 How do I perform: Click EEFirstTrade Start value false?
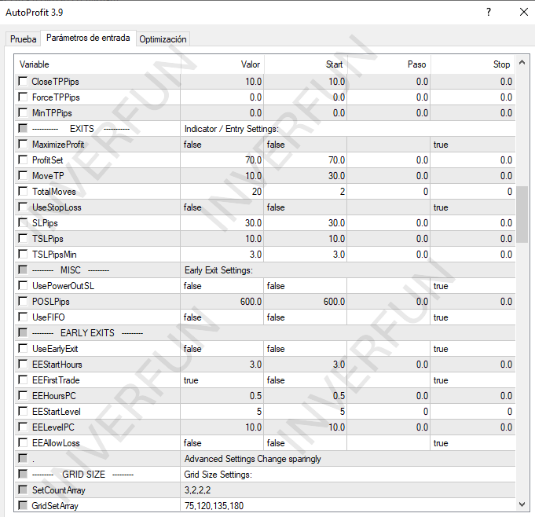point(306,379)
